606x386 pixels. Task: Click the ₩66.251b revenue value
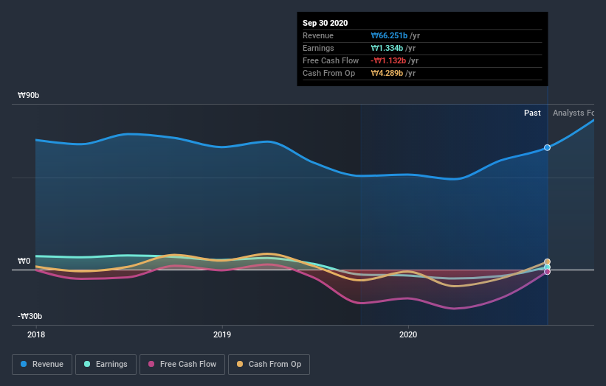pyautogui.click(x=389, y=35)
